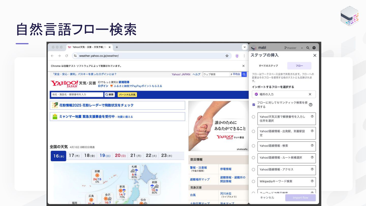Viewport: 366px width, 206px height.
Task: Open help for Yahoo!路線情報 - 検索 flow
Action: [312, 145]
